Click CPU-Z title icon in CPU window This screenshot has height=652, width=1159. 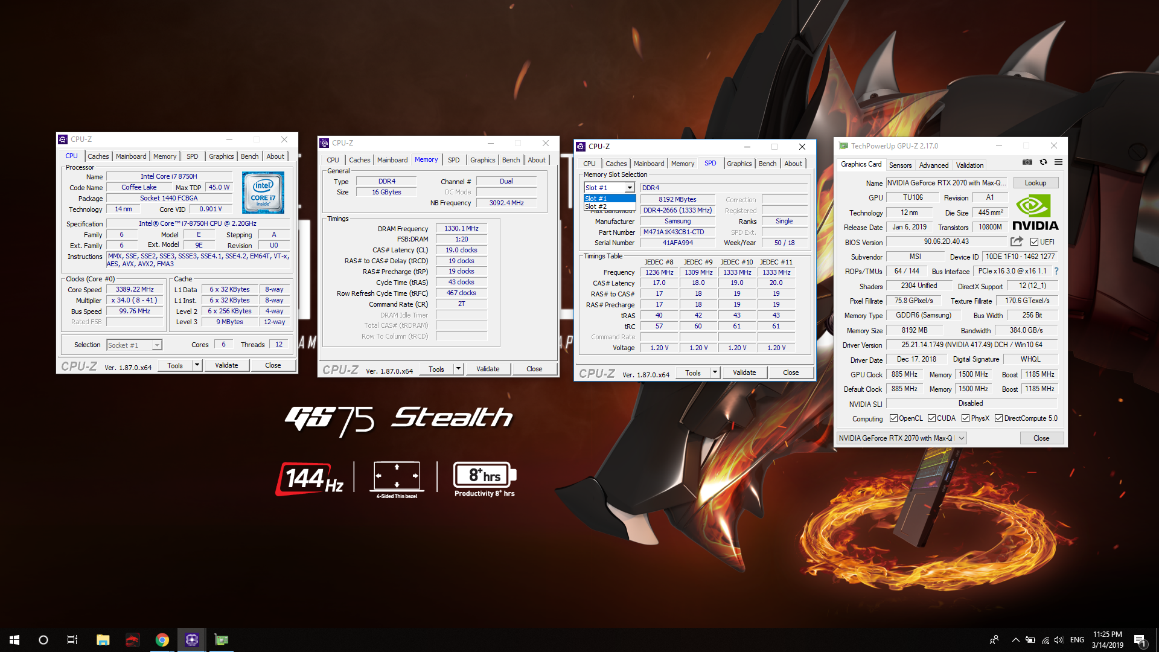click(63, 139)
